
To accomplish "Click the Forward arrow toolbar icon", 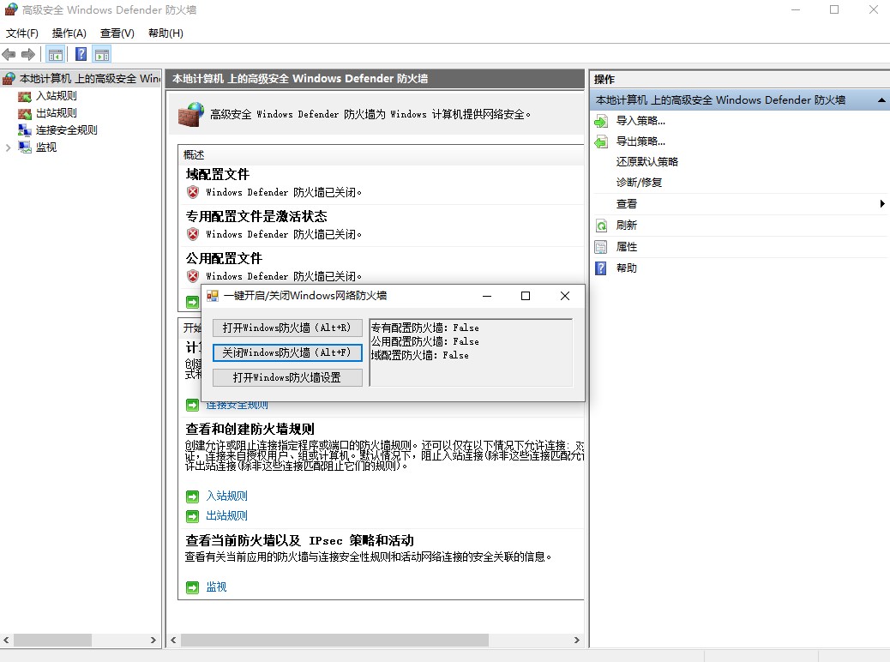I will coord(28,54).
